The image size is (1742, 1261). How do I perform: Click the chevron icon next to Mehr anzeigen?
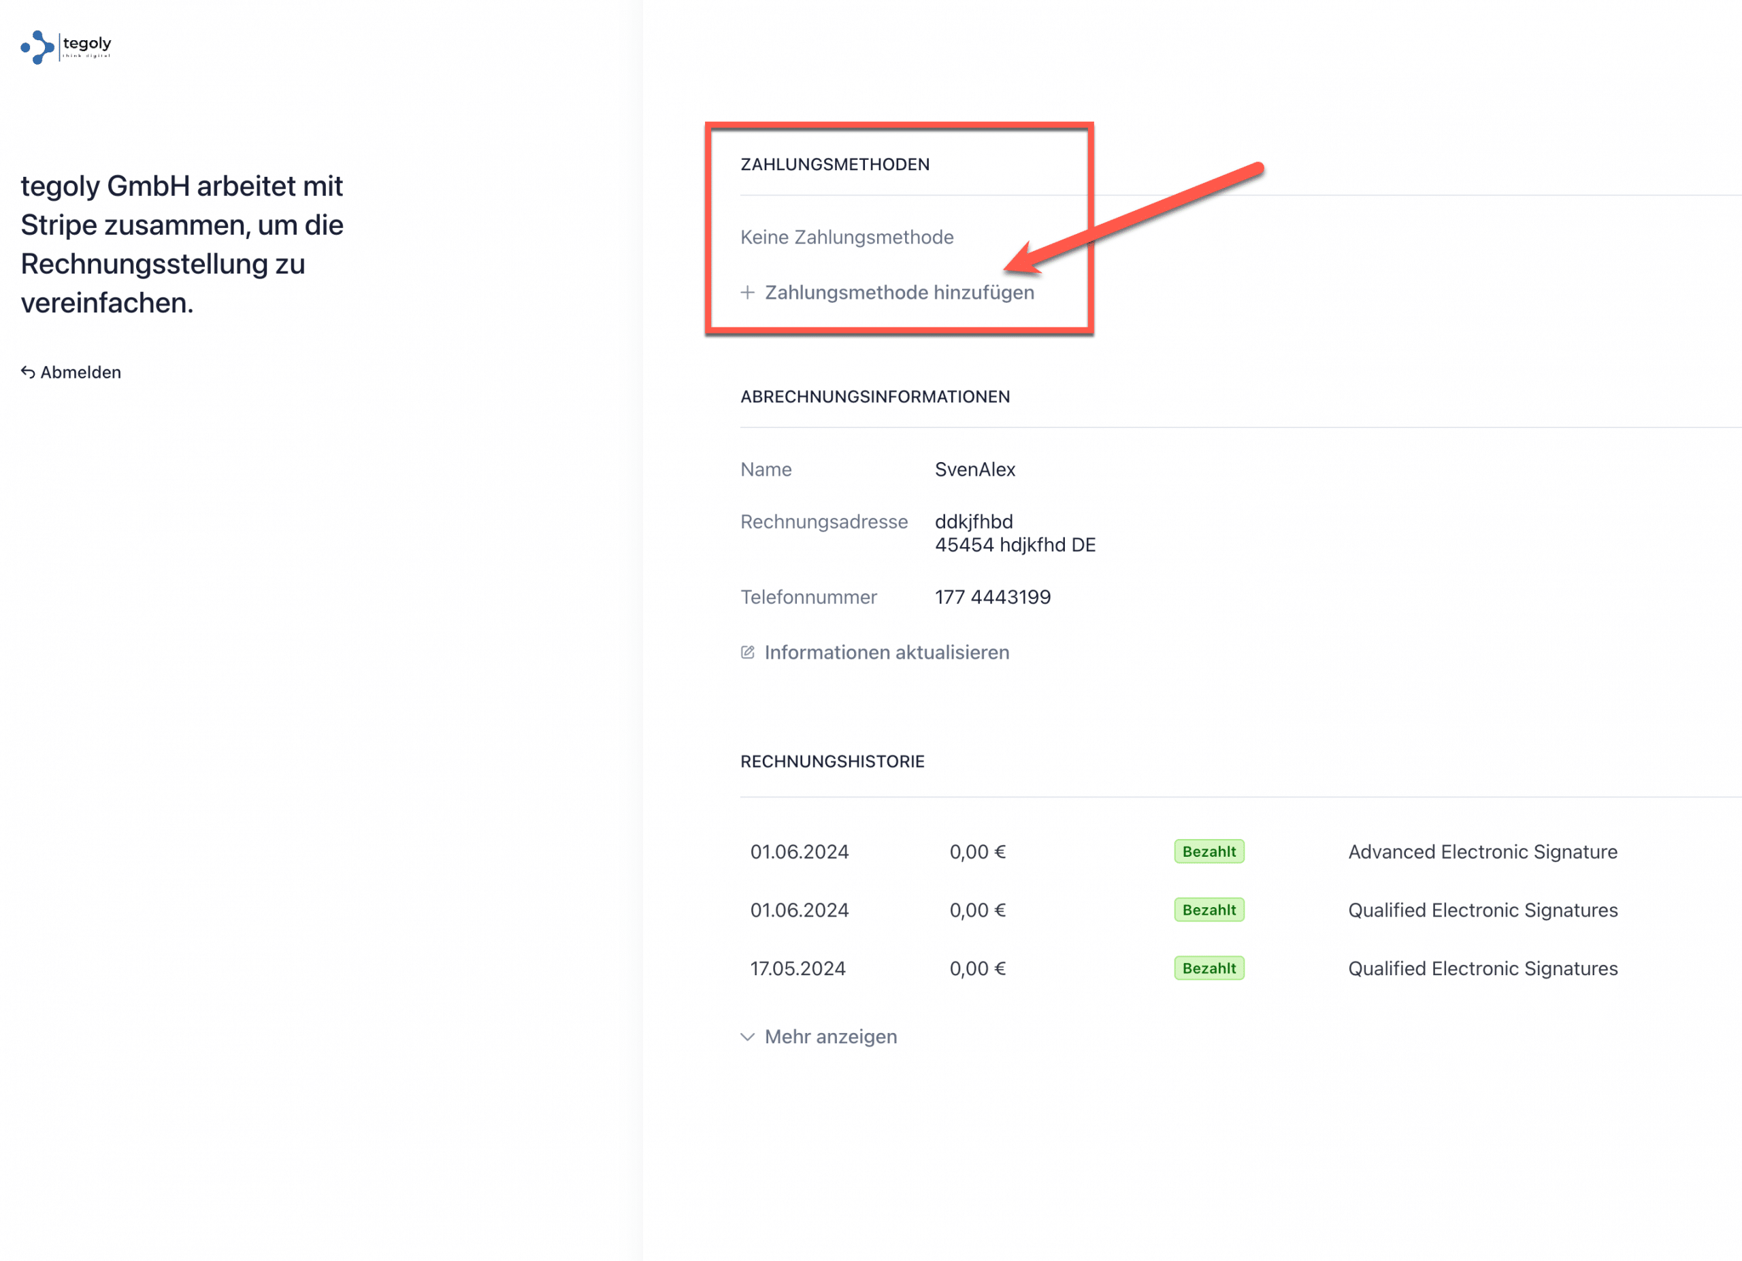coord(747,1038)
